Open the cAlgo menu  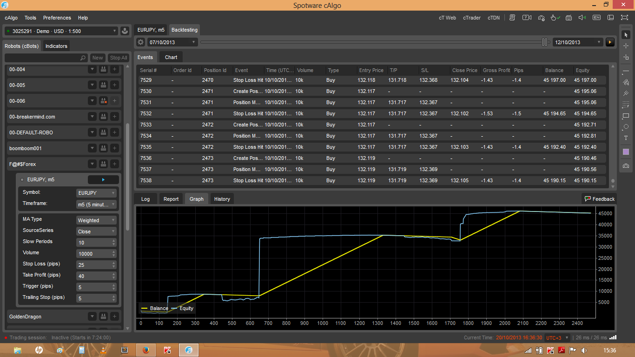pos(11,18)
